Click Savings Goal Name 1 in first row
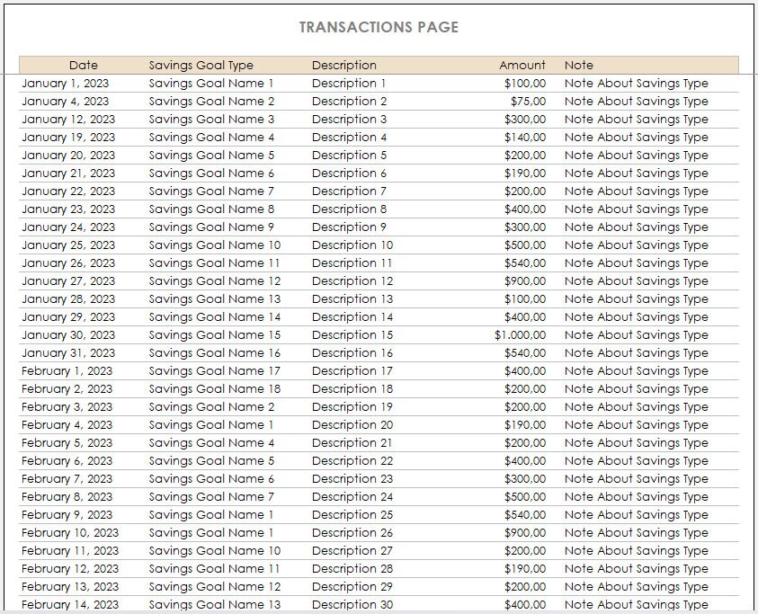 click(x=212, y=83)
